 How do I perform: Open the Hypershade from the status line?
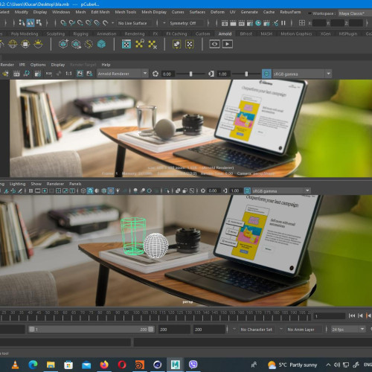pos(258,23)
